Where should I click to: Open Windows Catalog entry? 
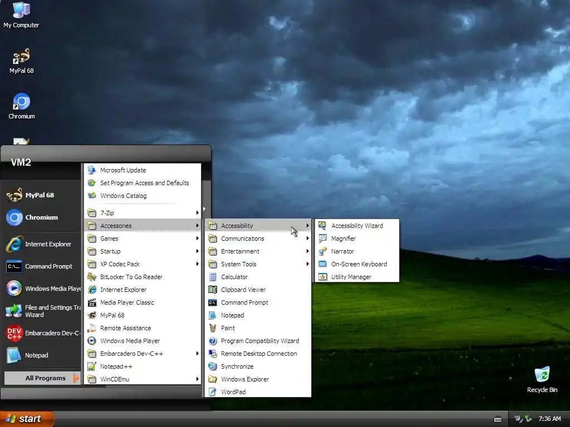(x=142, y=195)
